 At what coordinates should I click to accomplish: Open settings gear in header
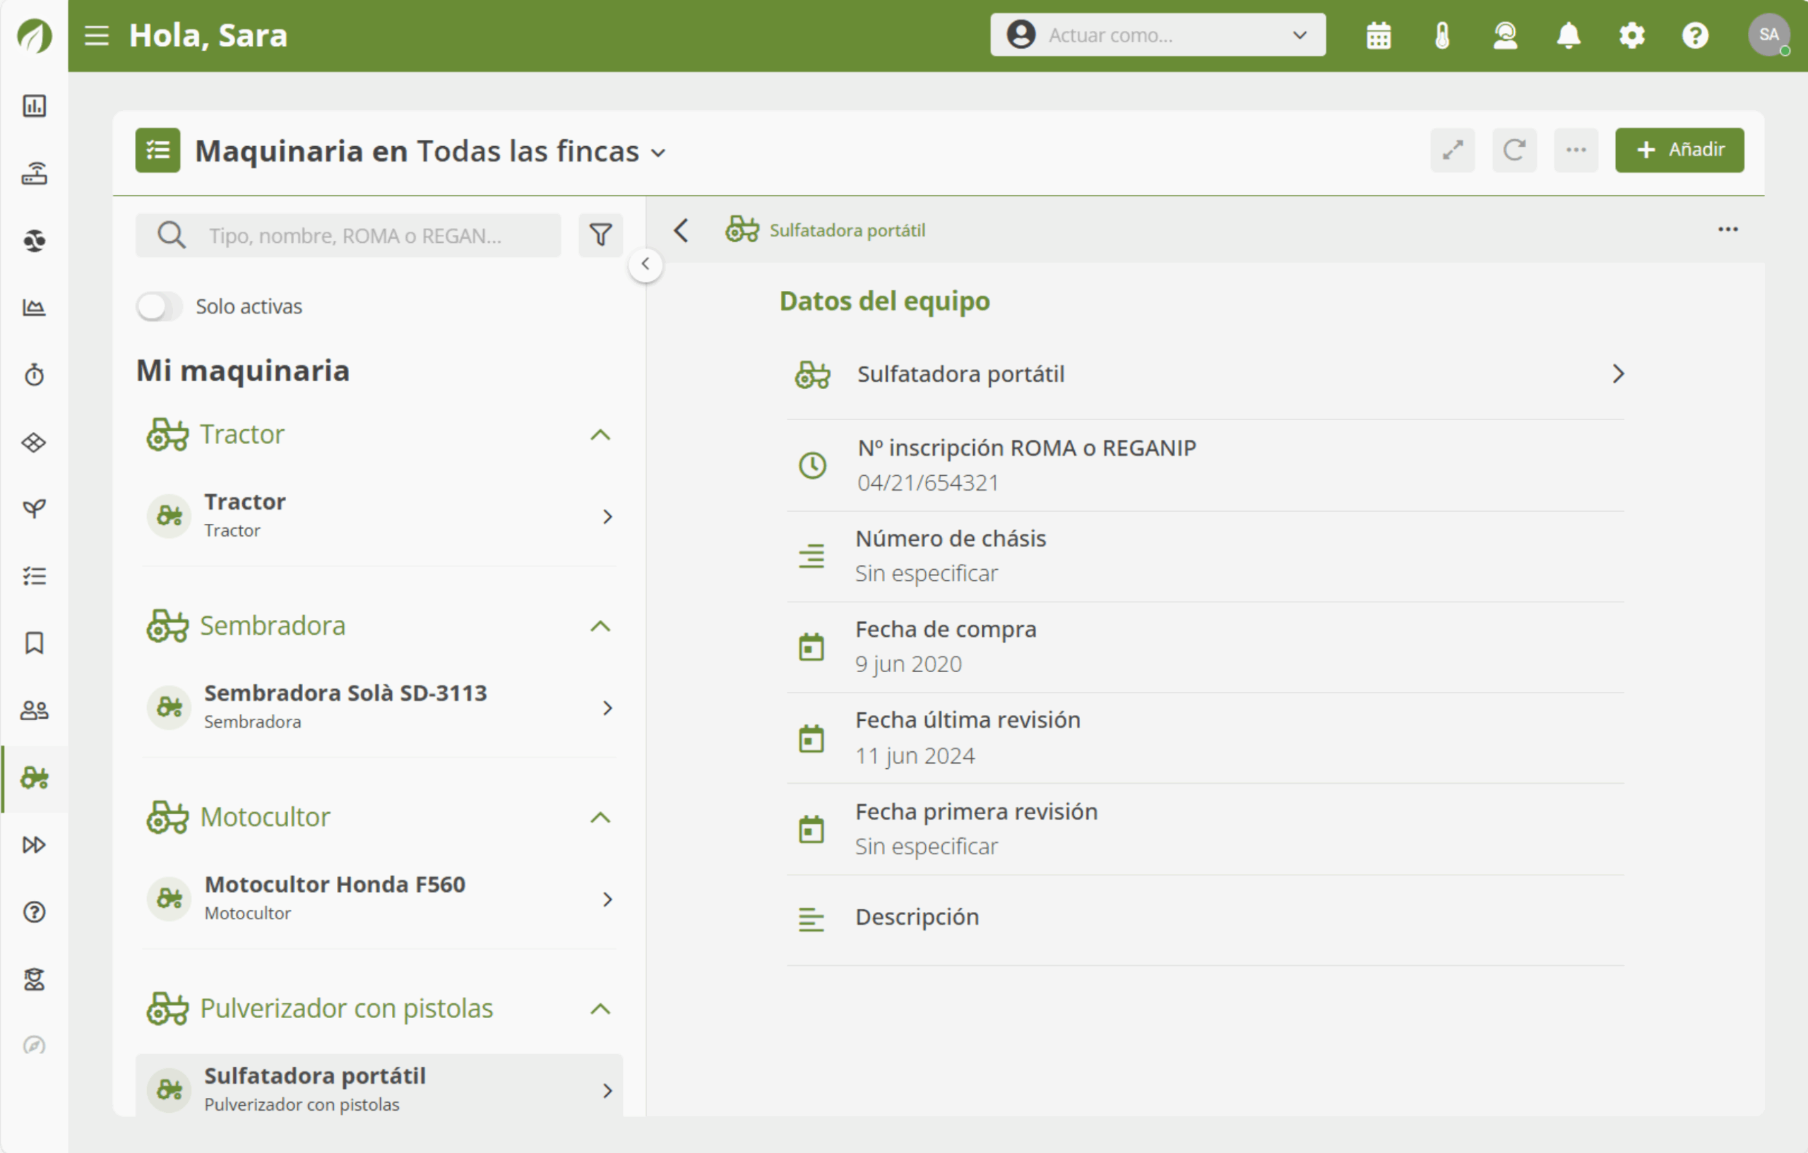1631,35
